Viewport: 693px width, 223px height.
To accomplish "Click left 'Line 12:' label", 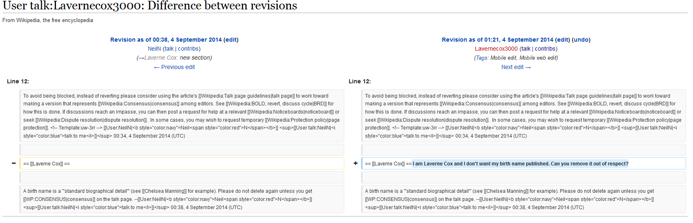I will pyautogui.click(x=18, y=81).
